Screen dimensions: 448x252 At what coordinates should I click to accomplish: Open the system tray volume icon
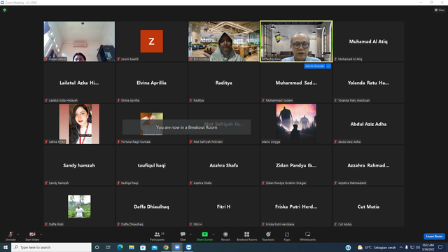point(418,247)
